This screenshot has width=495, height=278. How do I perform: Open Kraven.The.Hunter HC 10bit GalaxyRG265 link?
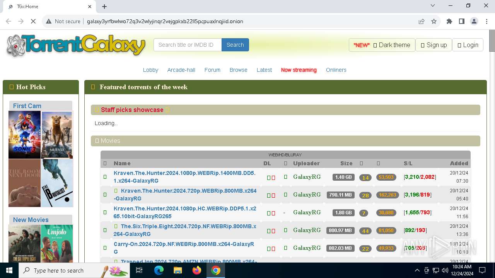click(185, 212)
